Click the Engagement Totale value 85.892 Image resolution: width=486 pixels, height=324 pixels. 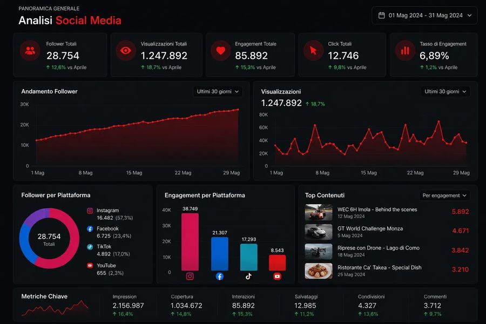(x=251, y=56)
